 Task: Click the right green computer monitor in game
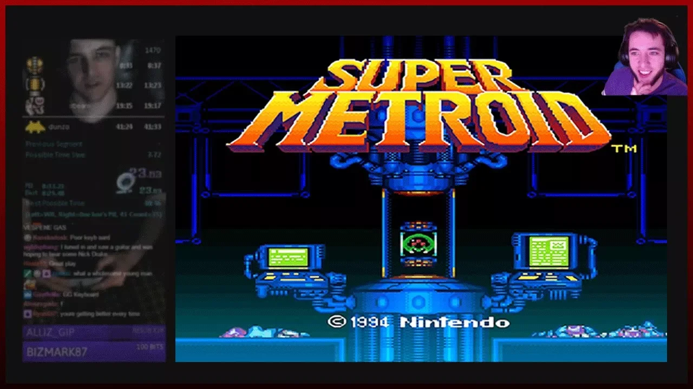click(548, 252)
